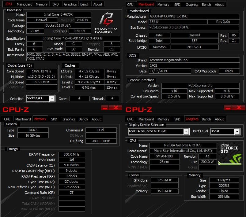Click the BIOS brand 'American Megatrends Inc.'
Screen dimensions: 246x217
click(x=194, y=60)
